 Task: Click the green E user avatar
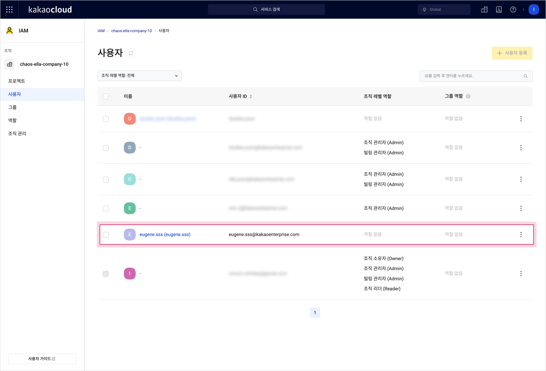(130, 208)
